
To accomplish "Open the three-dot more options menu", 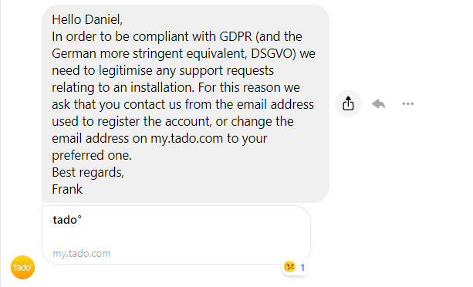I will tap(408, 103).
